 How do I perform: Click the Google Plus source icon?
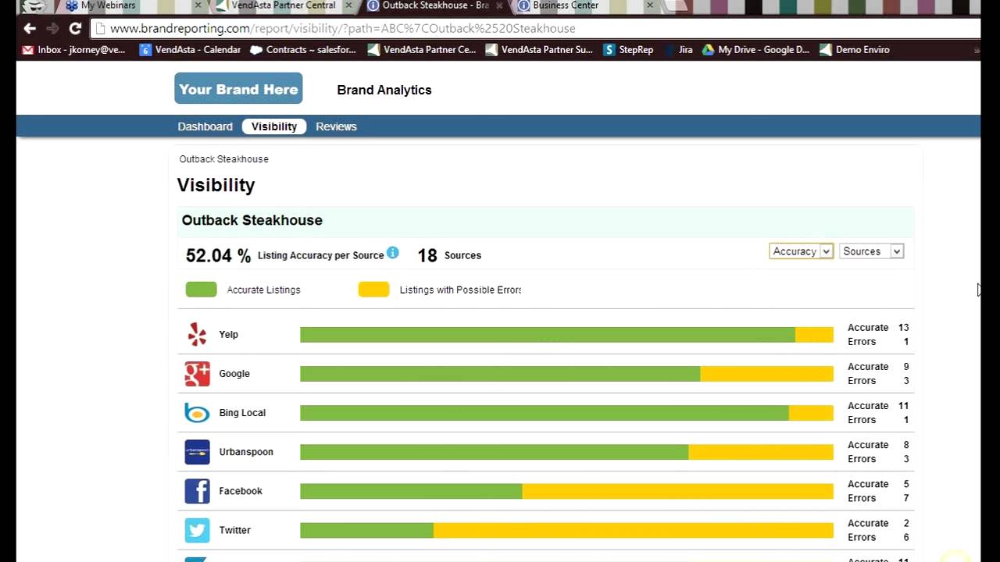coord(197,374)
